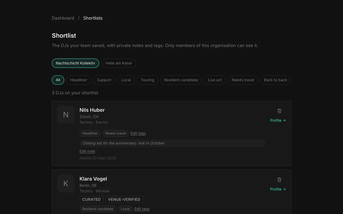This screenshot has height=214, width=343.
Task: Go to Dashboard in the breadcrumb
Action: point(63,18)
